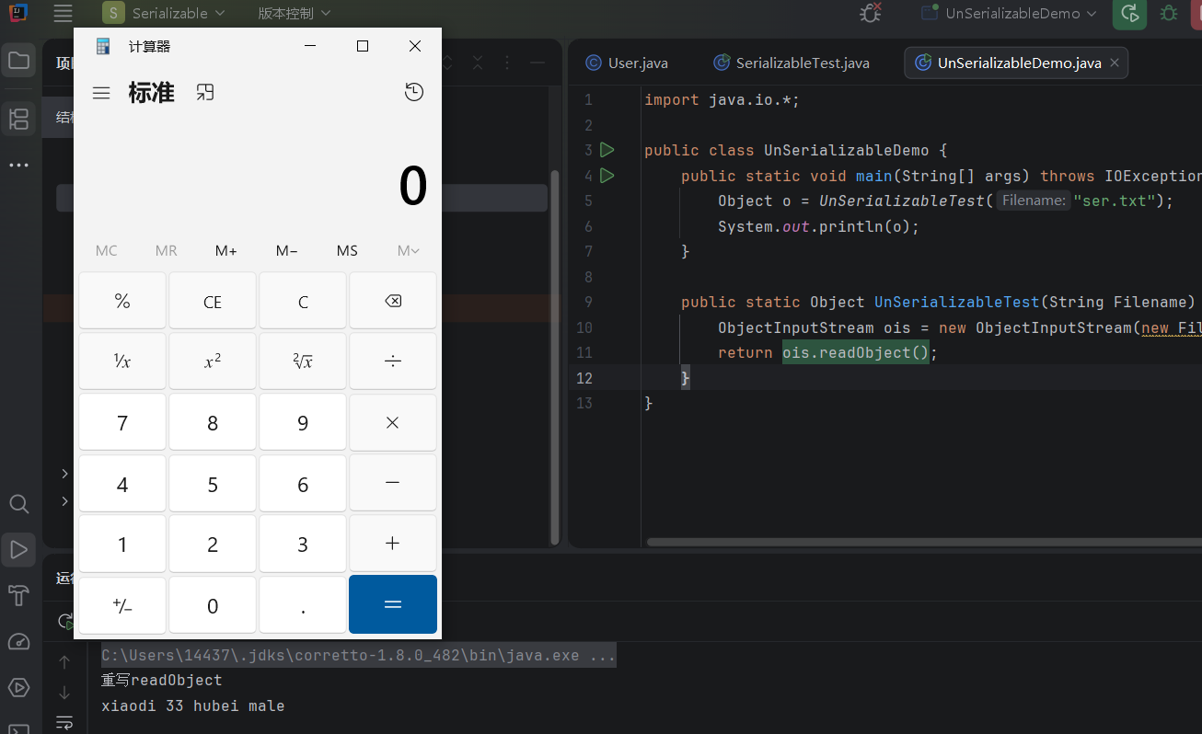
Task: Open More tool windows ellipsis
Action: [x=18, y=166]
